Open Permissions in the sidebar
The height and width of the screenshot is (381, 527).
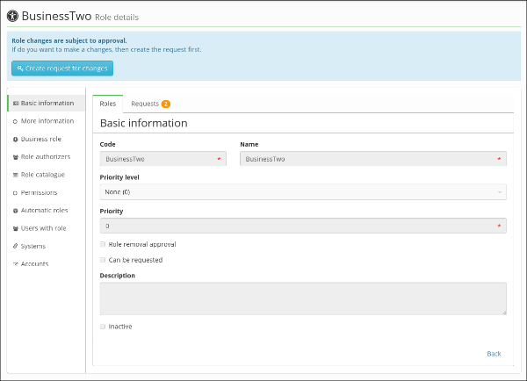pyautogui.click(x=39, y=192)
